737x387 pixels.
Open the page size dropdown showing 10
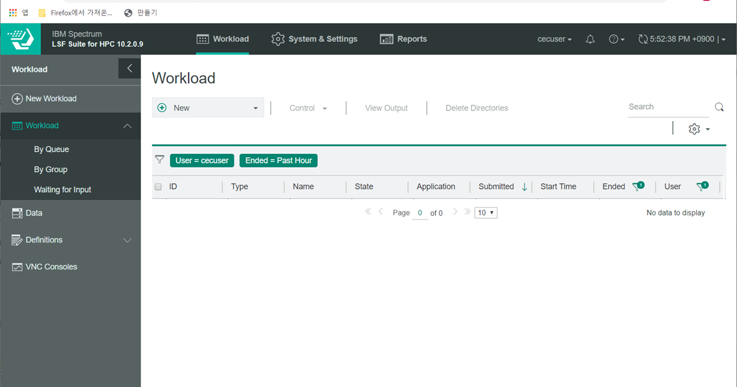point(486,212)
